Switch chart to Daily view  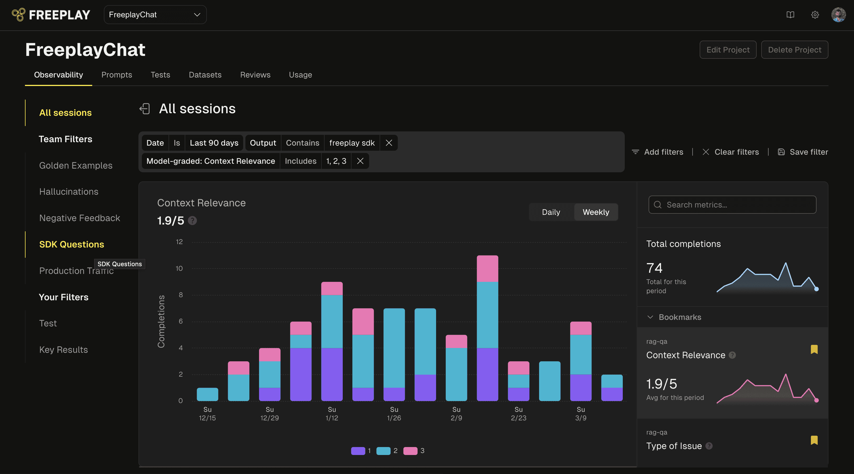point(551,212)
